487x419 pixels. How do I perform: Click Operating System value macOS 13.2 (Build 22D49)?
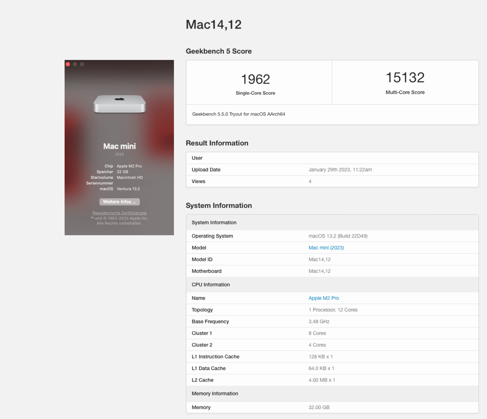tap(338, 236)
